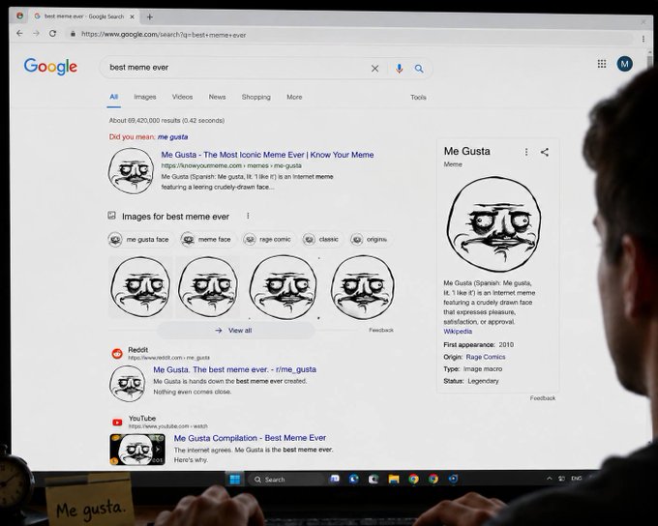The height and width of the screenshot is (526, 658).
Task: Start voice search with the microphone icon
Action: 399,69
